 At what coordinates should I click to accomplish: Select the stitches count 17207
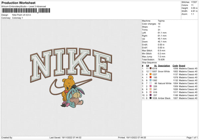tap(194, 2)
